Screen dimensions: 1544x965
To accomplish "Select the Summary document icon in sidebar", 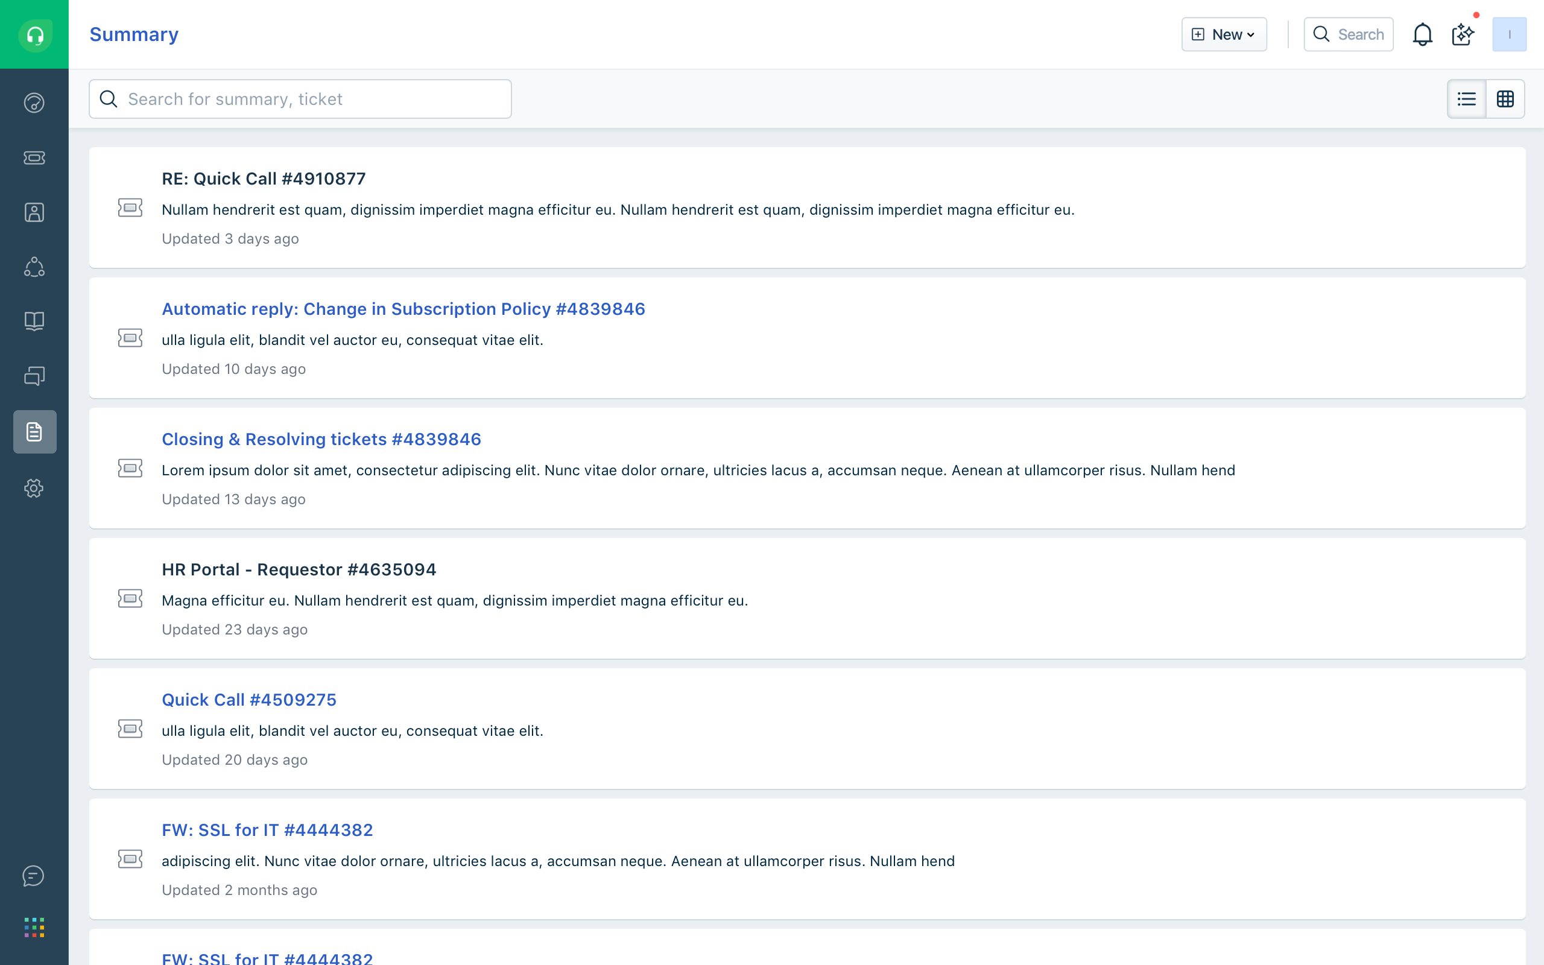I will tap(34, 432).
